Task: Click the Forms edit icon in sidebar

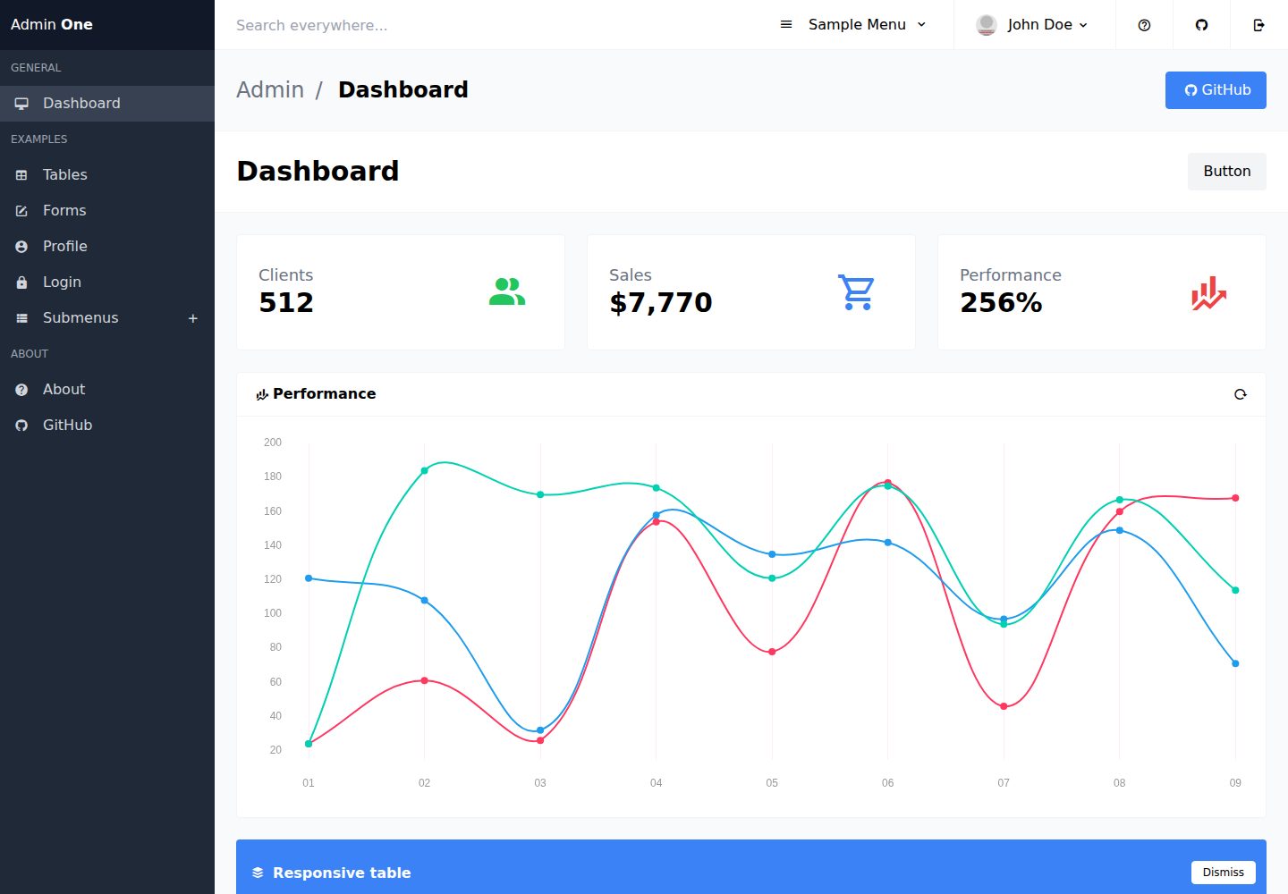Action: tap(21, 211)
